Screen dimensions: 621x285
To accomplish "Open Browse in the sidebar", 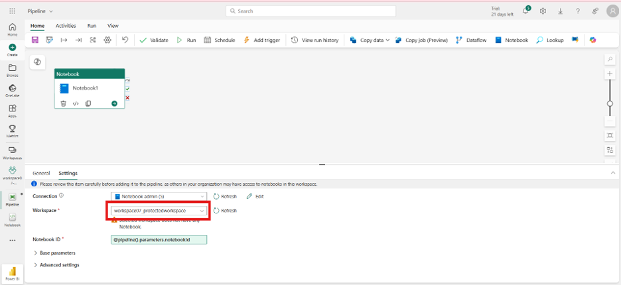I will [13, 70].
